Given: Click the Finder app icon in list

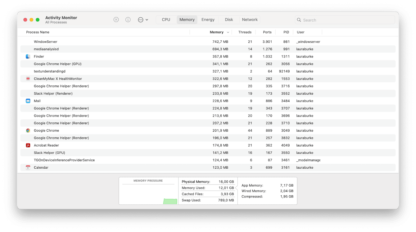Looking at the screenshot, I should 28,57.
